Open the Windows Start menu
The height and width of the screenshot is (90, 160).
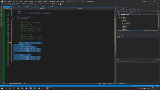2,88
